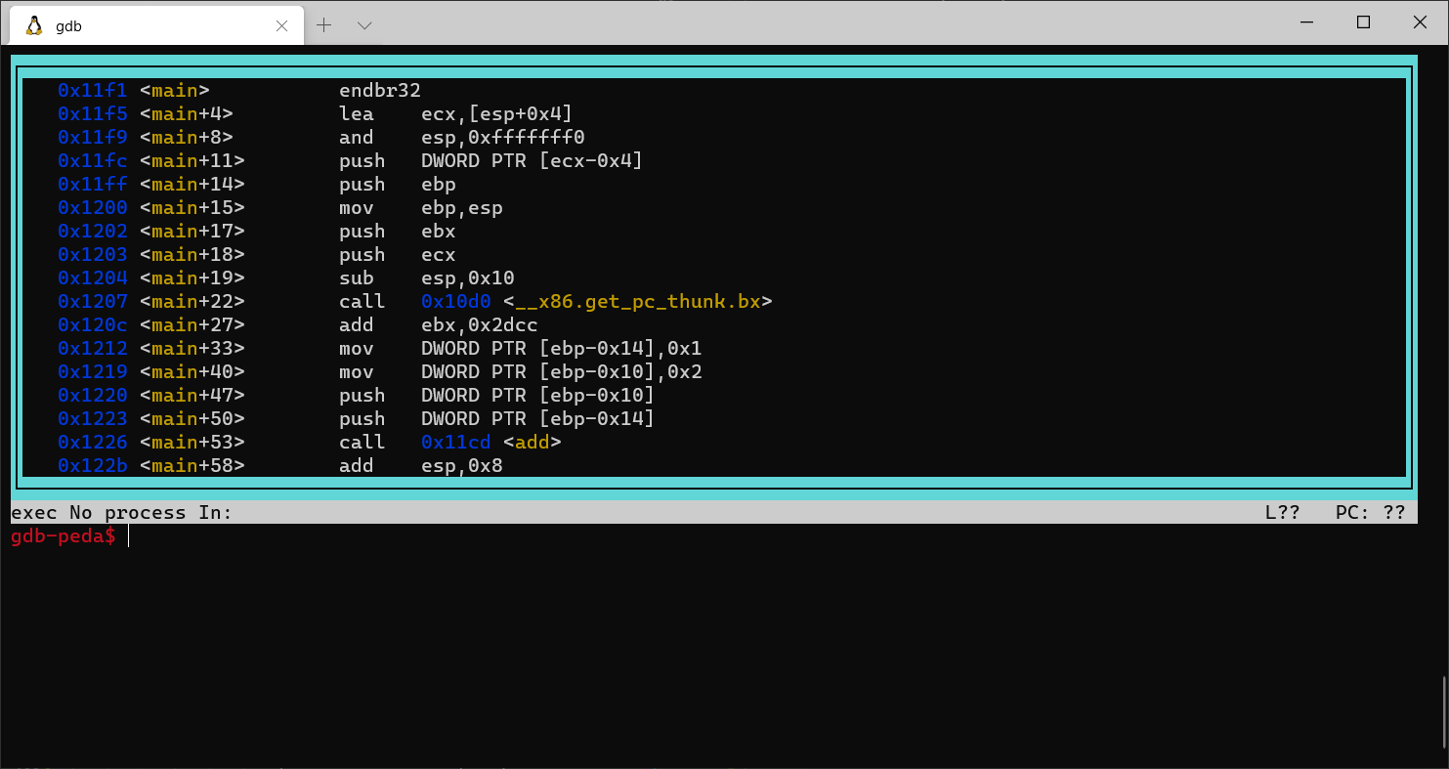The width and height of the screenshot is (1449, 769).
Task: Click the ebx,0x2dcc operand
Action: (480, 324)
